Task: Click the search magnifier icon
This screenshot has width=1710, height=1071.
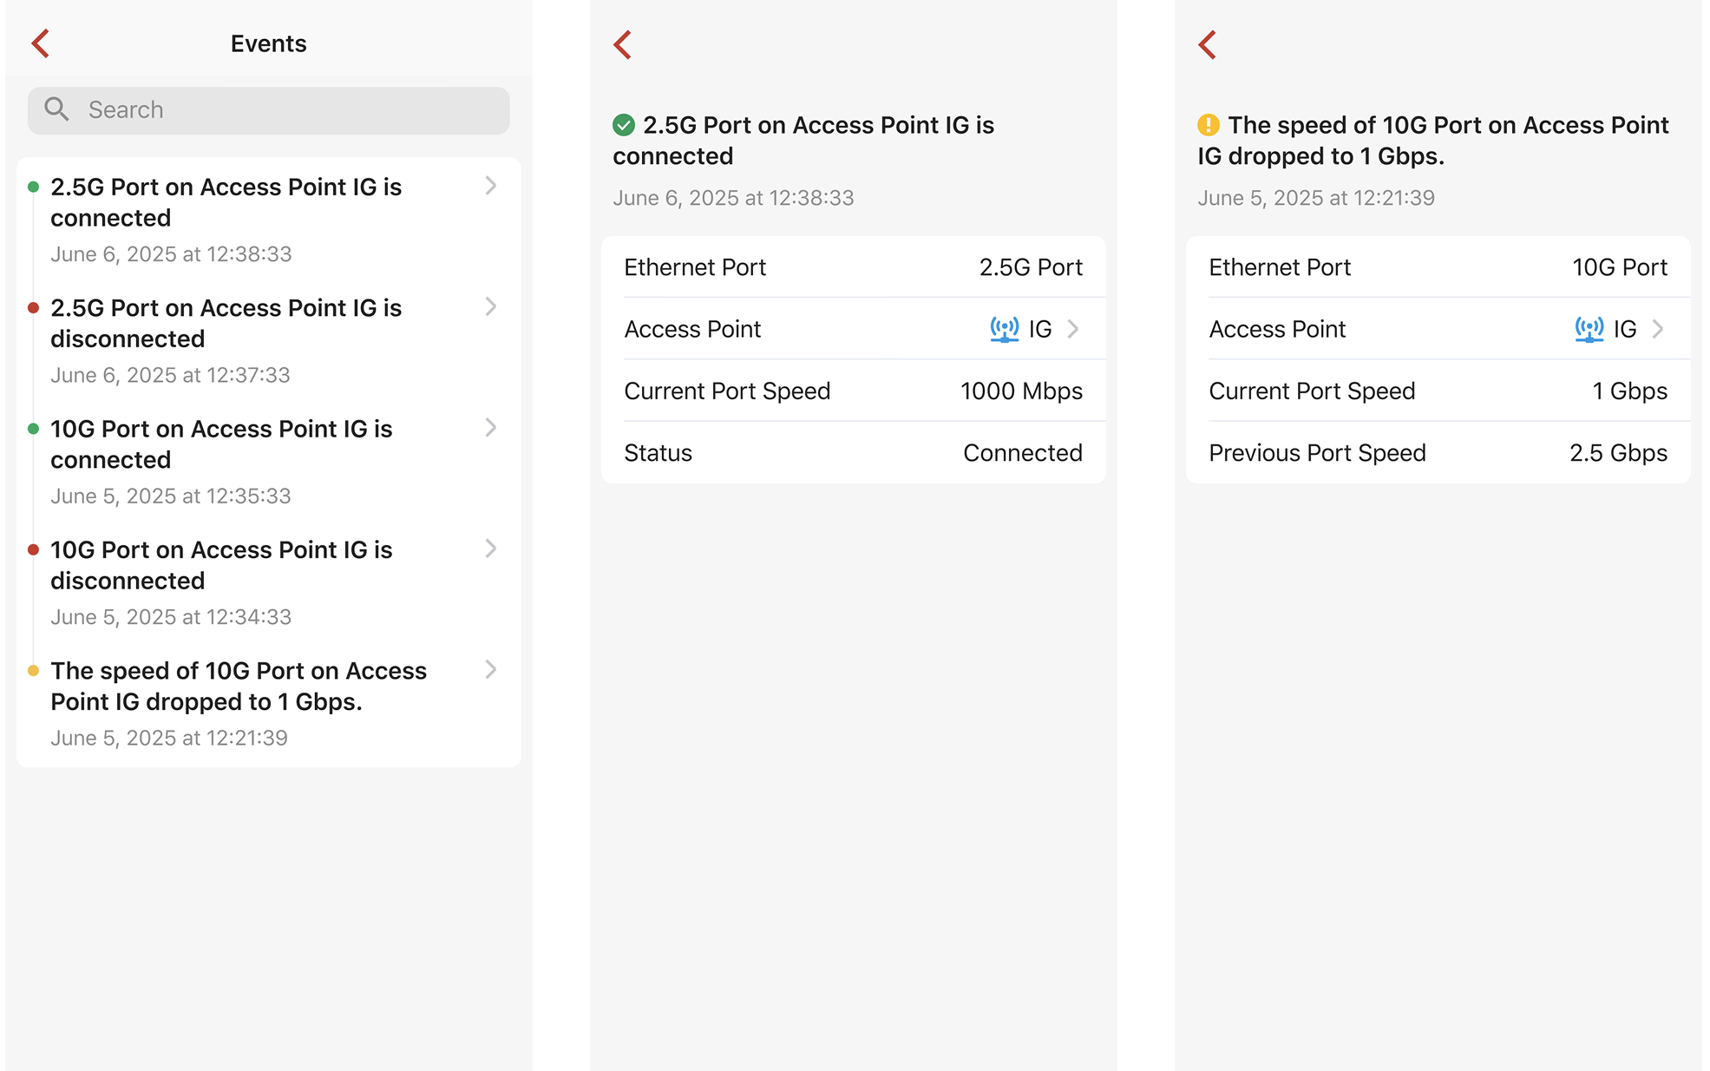Action: coord(56,109)
